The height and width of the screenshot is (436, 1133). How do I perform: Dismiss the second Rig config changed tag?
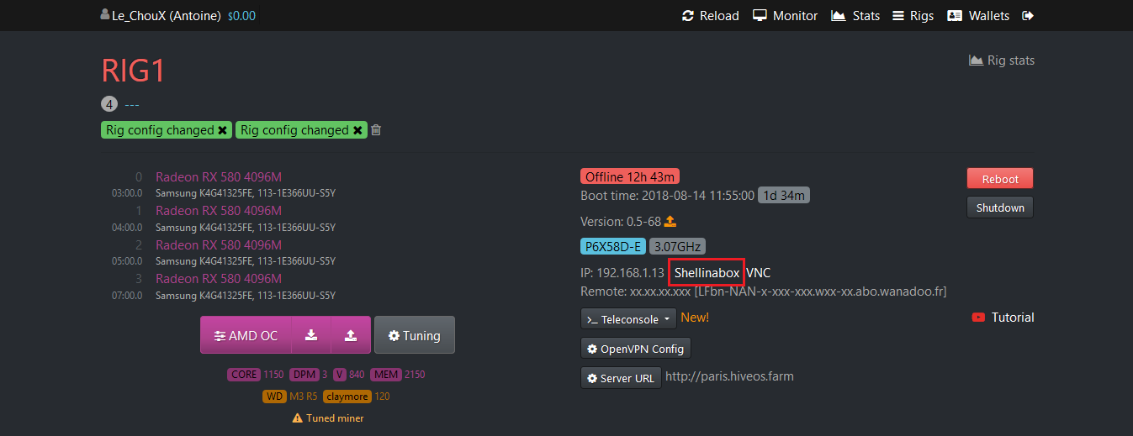[357, 130]
